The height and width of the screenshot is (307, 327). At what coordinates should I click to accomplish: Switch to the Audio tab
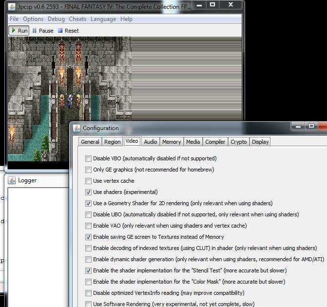(151, 142)
